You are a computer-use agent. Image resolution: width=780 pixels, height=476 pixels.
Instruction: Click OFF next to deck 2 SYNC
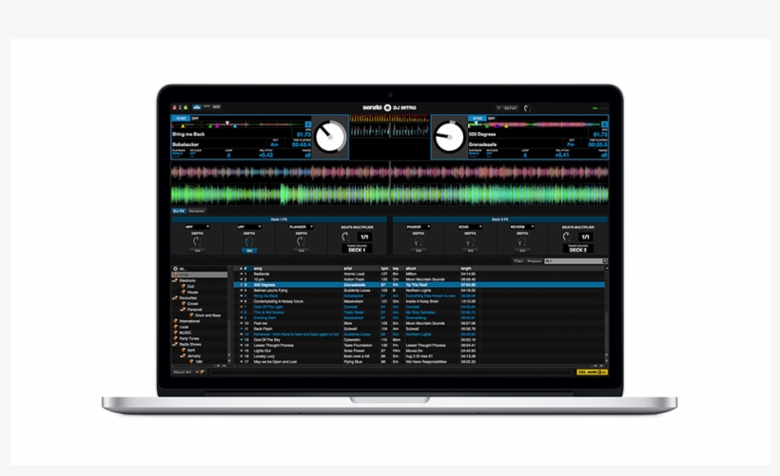[x=492, y=118]
